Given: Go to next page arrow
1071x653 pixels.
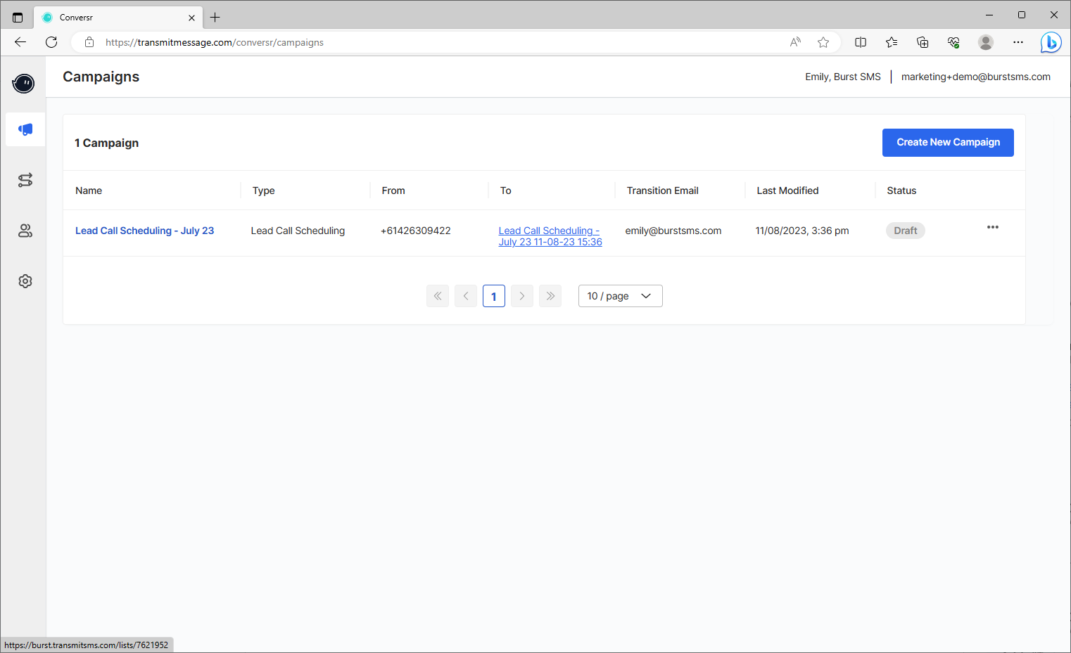Looking at the screenshot, I should 522,296.
